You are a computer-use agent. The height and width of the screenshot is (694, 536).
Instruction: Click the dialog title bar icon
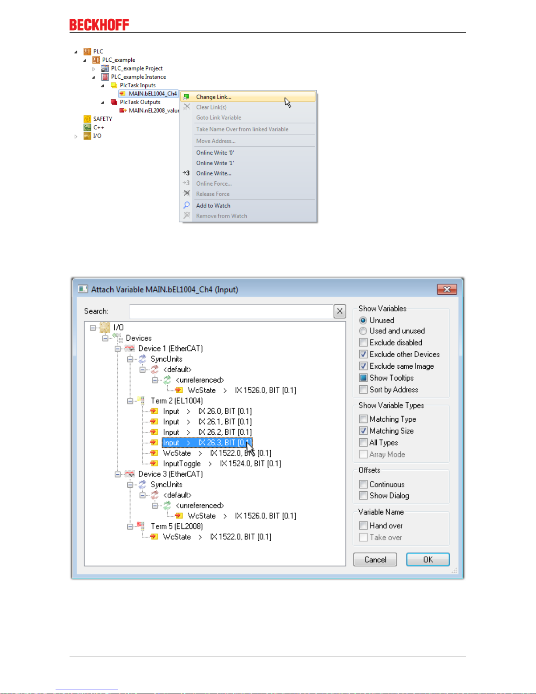tap(83, 289)
